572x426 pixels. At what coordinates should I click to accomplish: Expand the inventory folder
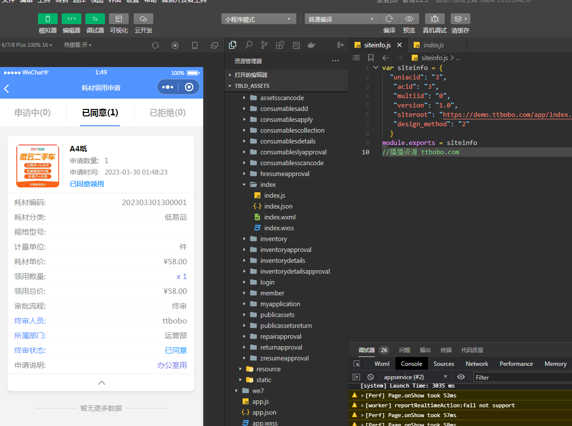[x=286, y=239]
